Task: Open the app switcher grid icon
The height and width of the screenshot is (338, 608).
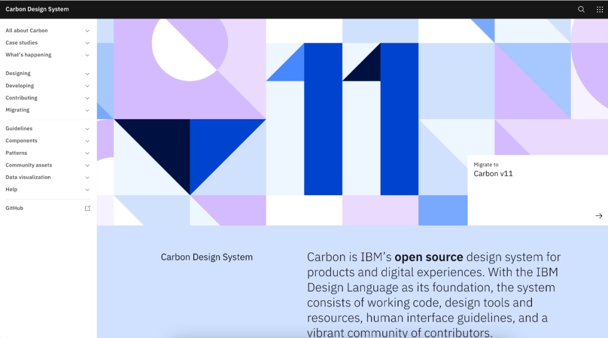Action: click(x=600, y=10)
